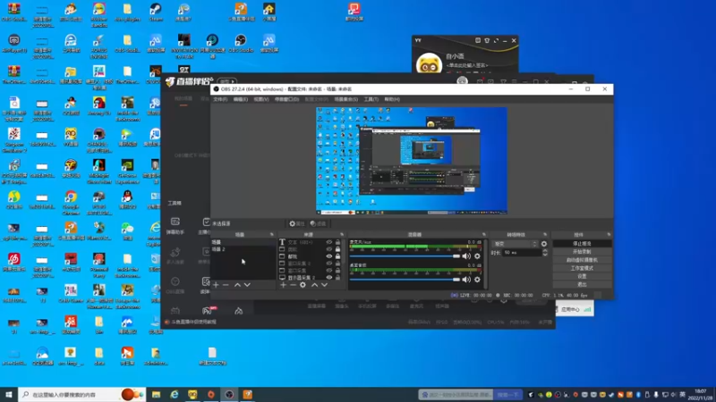
Task: Open the Help menu in OBS
Action: click(x=392, y=99)
